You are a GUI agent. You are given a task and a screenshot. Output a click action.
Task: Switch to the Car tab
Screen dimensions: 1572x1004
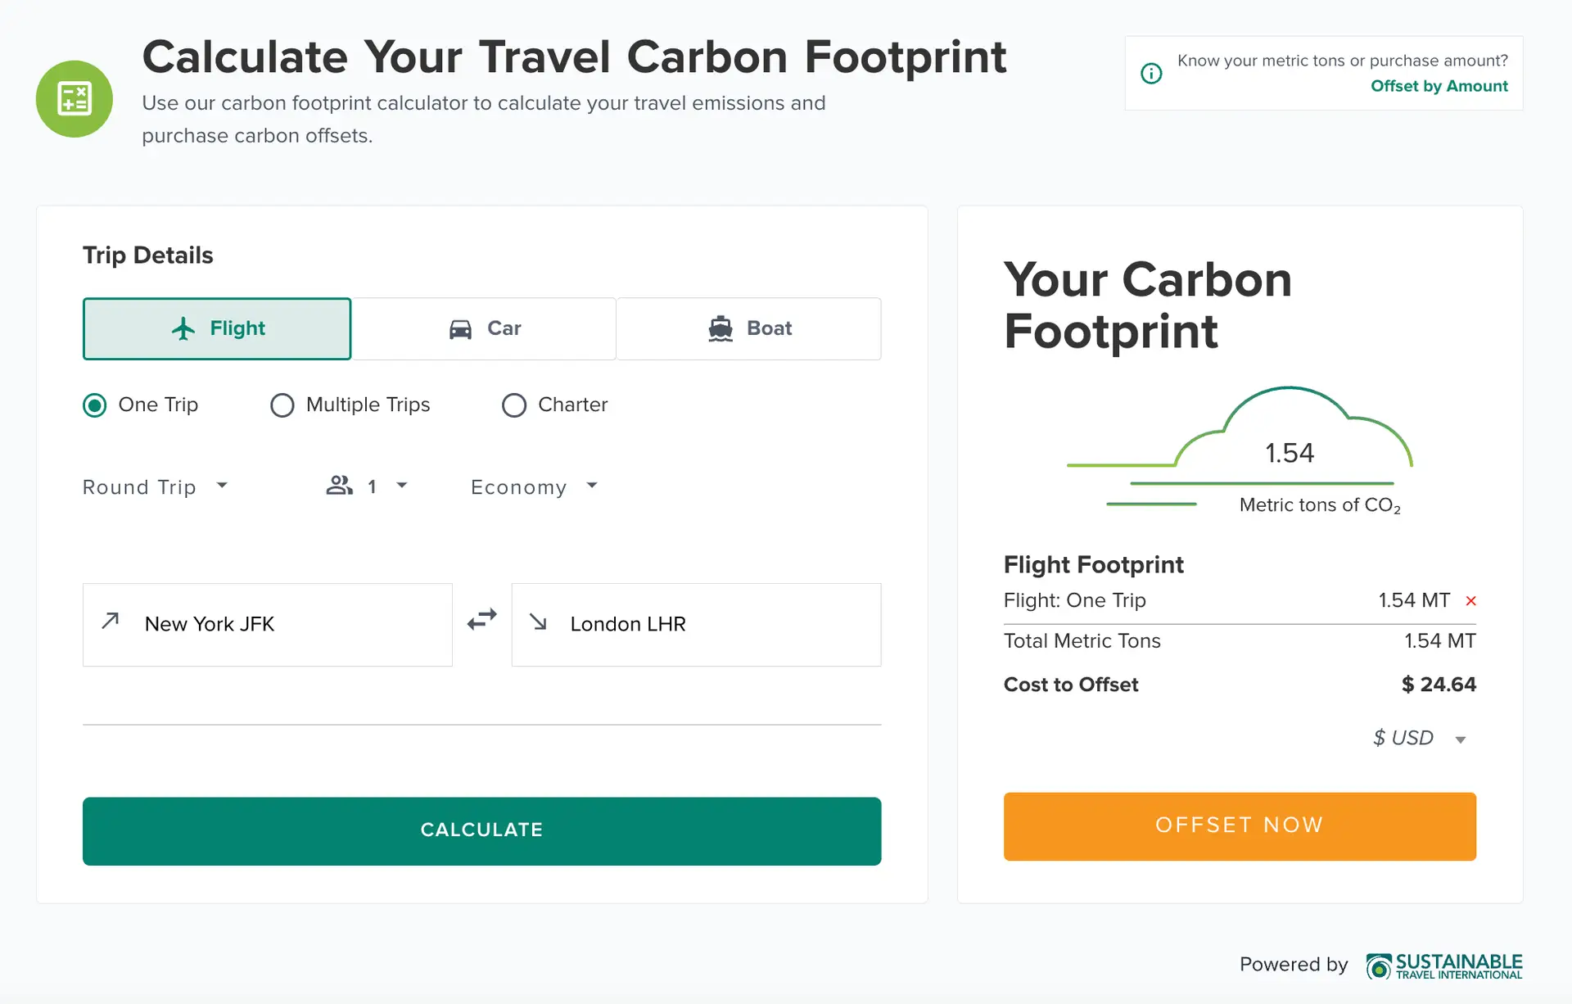[484, 328]
